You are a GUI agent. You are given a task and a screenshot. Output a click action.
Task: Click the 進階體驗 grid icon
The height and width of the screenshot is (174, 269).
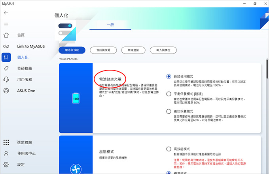(6, 142)
